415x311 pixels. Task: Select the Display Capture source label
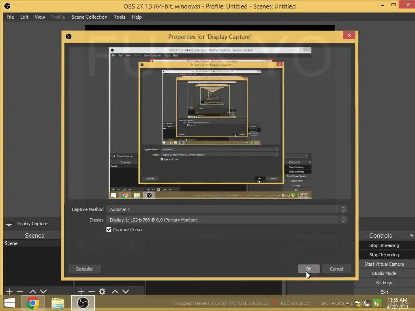pos(32,224)
